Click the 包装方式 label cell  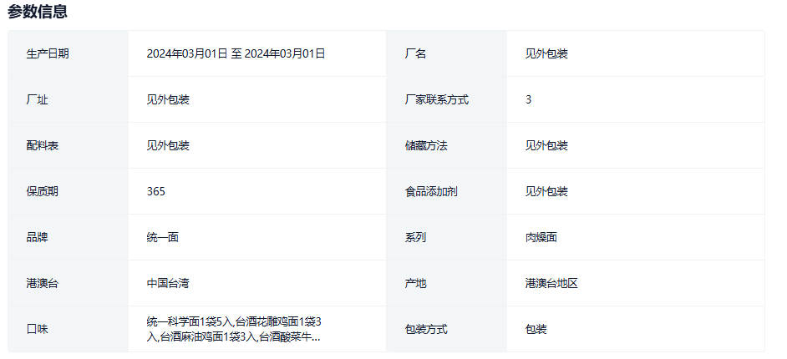tap(426, 329)
